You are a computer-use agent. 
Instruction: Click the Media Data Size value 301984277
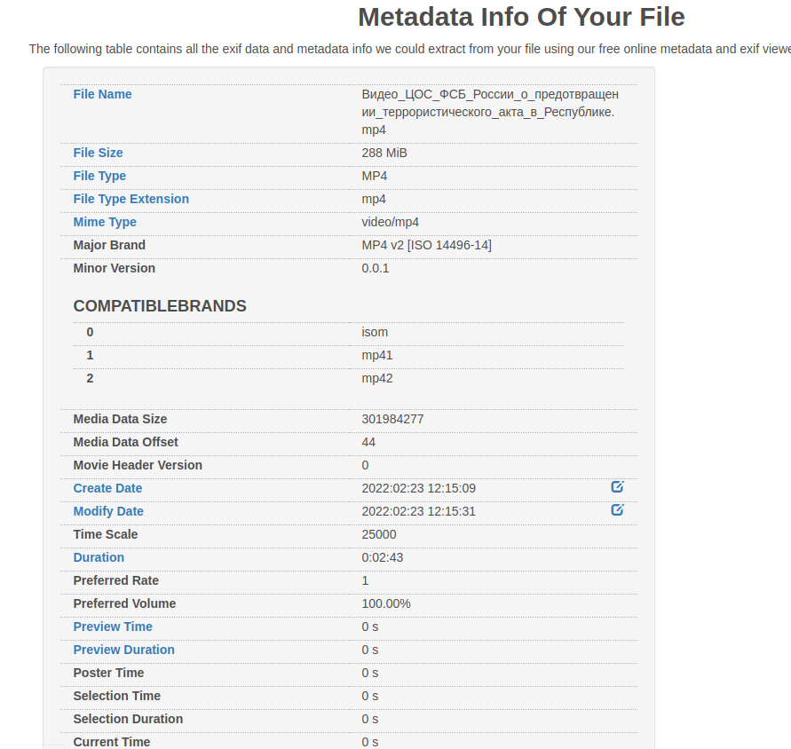(x=392, y=419)
